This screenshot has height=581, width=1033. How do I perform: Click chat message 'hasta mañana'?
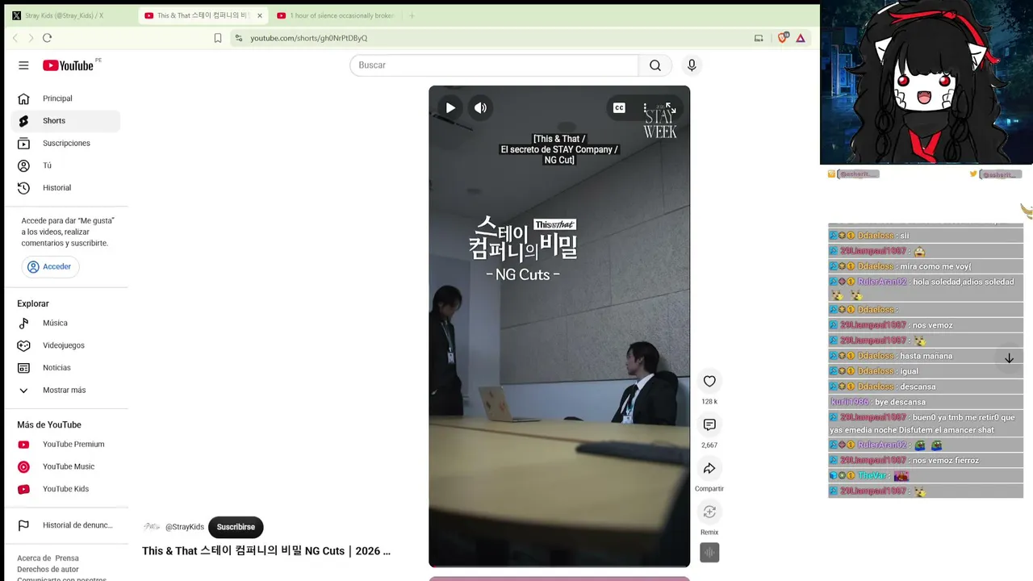(x=926, y=356)
